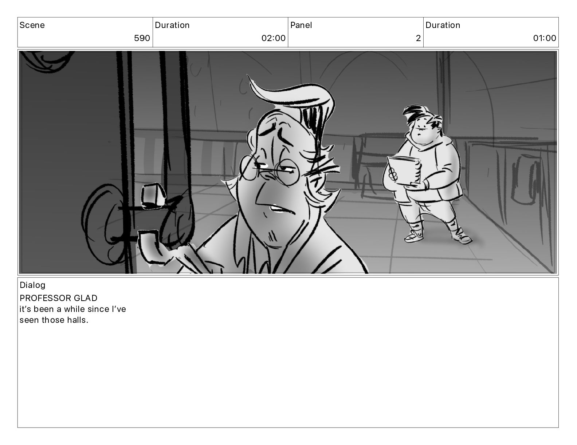Screen dimensions: 577x445
Task: Click the dialog line about those halls
Action: pyautogui.click(x=73, y=315)
